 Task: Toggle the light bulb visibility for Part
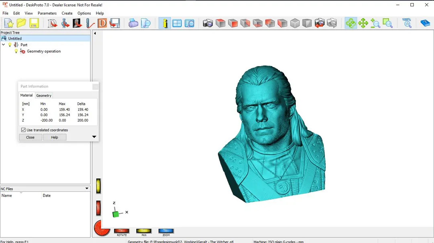point(10,45)
